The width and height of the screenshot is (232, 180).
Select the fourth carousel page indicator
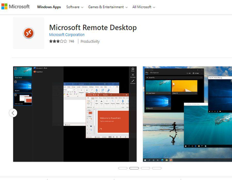pos(157,168)
